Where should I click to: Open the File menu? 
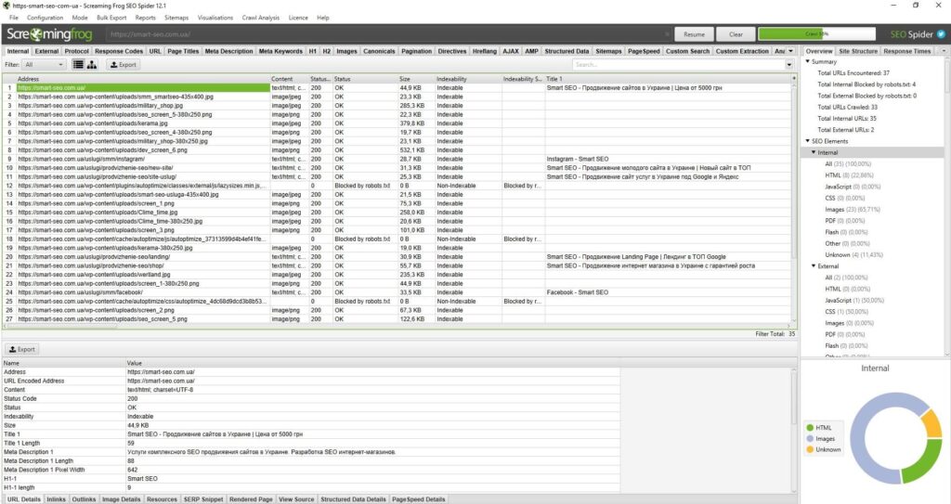[13, 18]
